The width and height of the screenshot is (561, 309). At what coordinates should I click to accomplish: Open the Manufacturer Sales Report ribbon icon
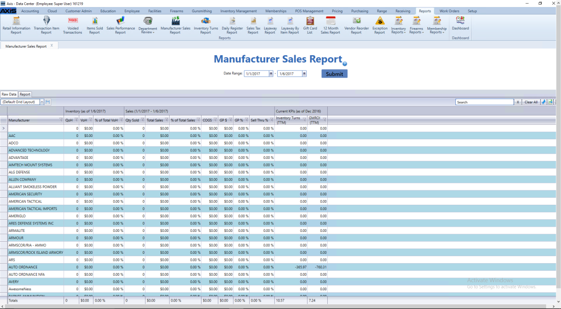pos(175,25)
